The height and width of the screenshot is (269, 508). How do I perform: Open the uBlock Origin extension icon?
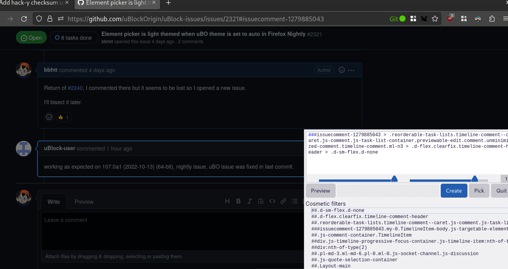point(450,18)
